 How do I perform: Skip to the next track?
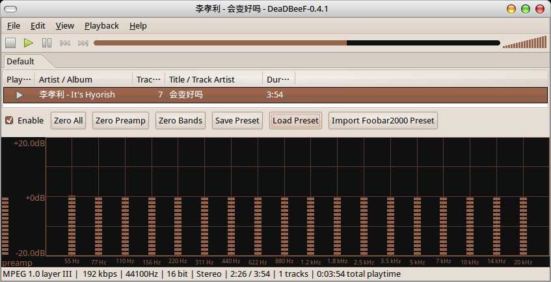[83, 43]
